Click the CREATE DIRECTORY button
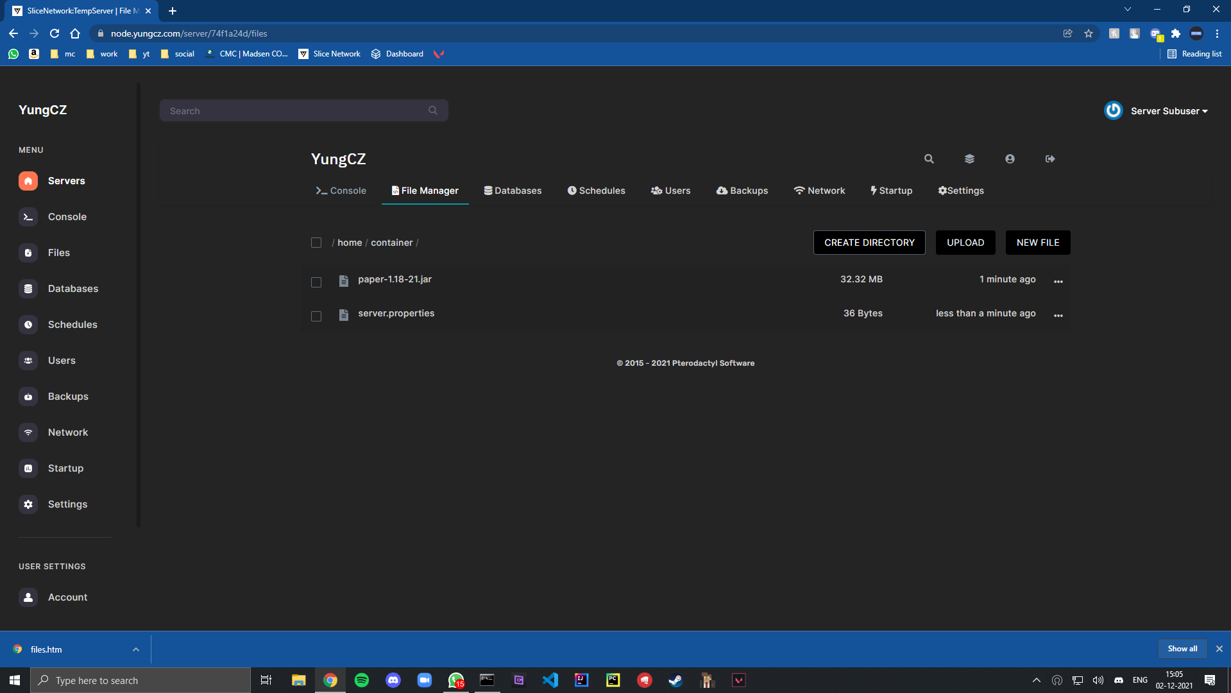This screenshot has width=1231, height=693. (x=869, y=243)
